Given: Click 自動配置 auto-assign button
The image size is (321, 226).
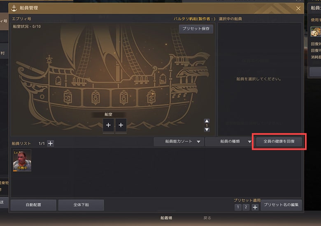Looking at the screenshot, I should coord(33,205).
